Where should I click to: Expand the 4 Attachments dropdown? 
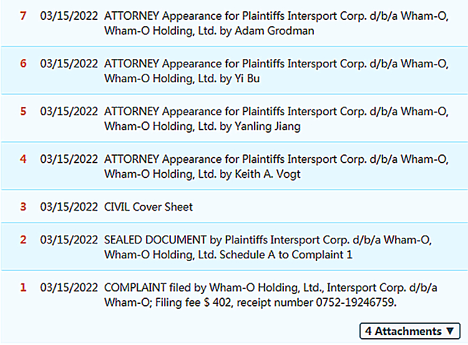pyautogui.click(x=410, y=331)
